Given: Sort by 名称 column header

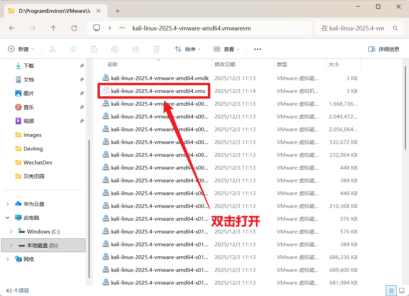Looking at the screenshot, I should (x=112, y=64).
